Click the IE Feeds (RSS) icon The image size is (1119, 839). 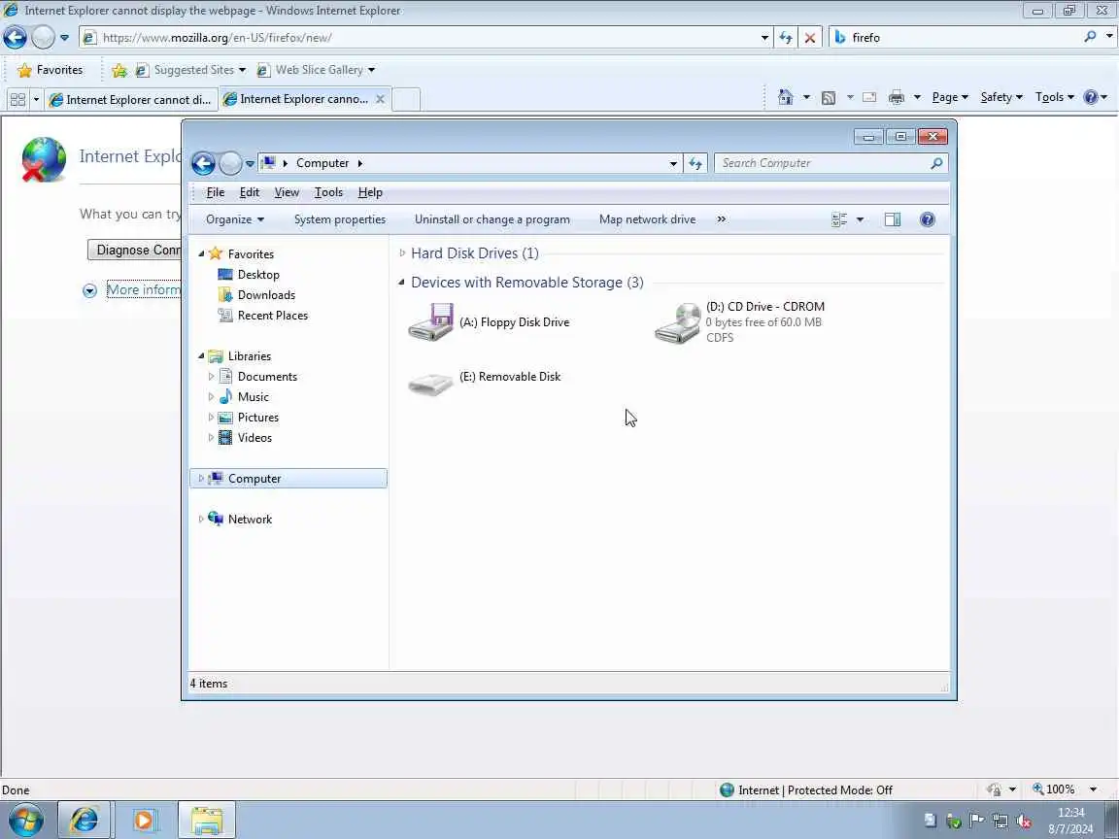[829, 98]
